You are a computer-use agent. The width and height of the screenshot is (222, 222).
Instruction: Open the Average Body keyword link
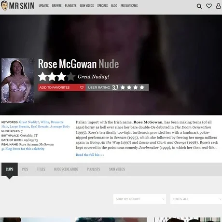(60, 126)
